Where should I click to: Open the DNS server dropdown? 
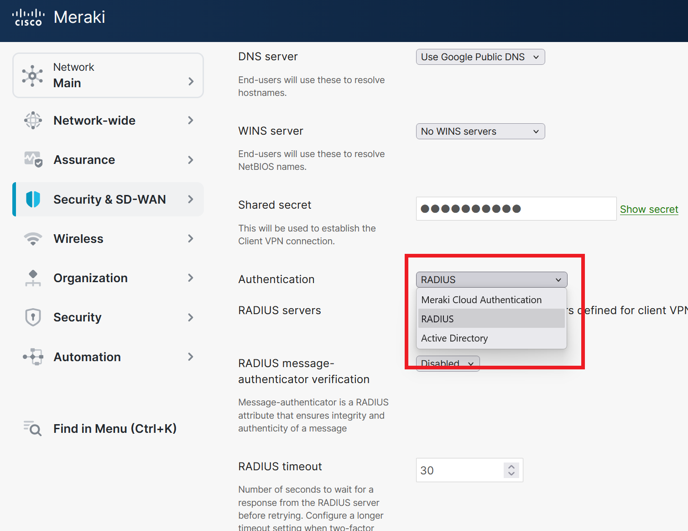pyautogui.click(x=480, y=57)
